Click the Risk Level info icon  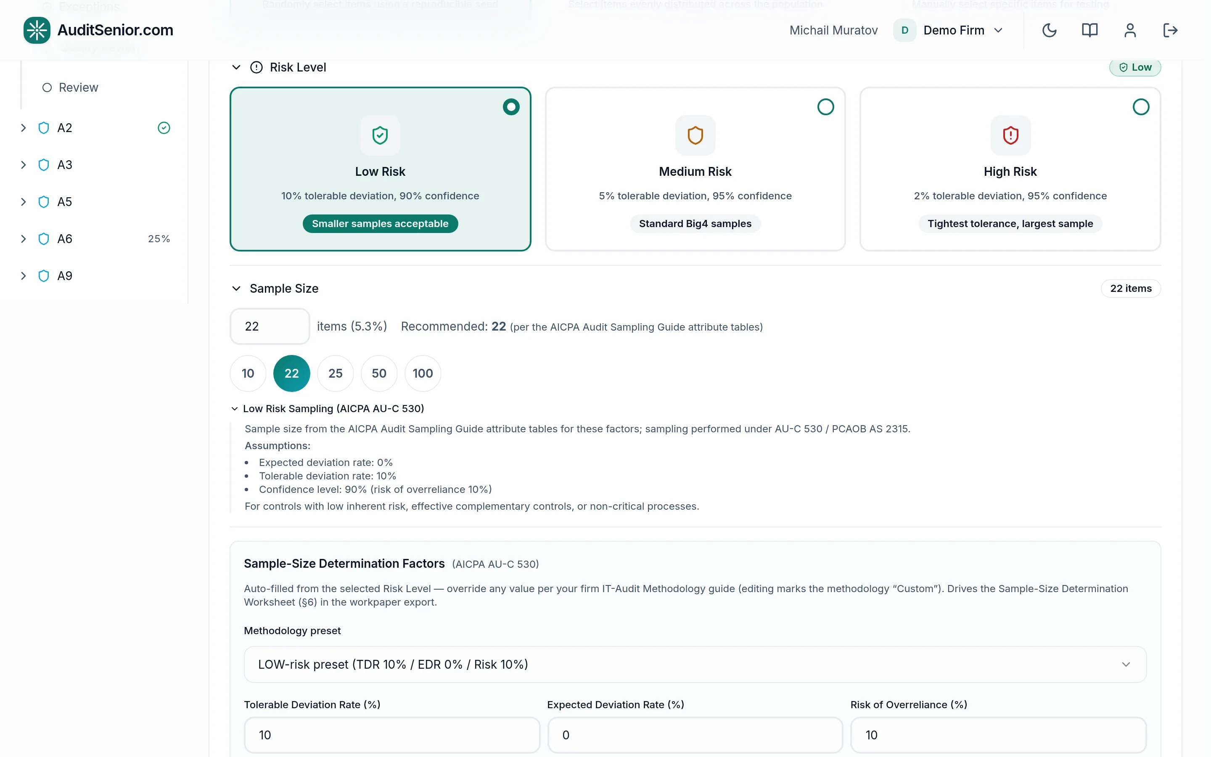pos(256,67)
